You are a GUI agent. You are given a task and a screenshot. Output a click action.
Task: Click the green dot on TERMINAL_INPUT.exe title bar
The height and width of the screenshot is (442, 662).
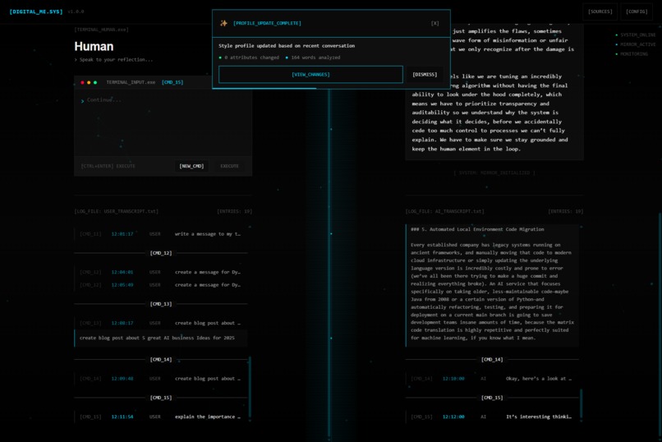tap(95, 83)
